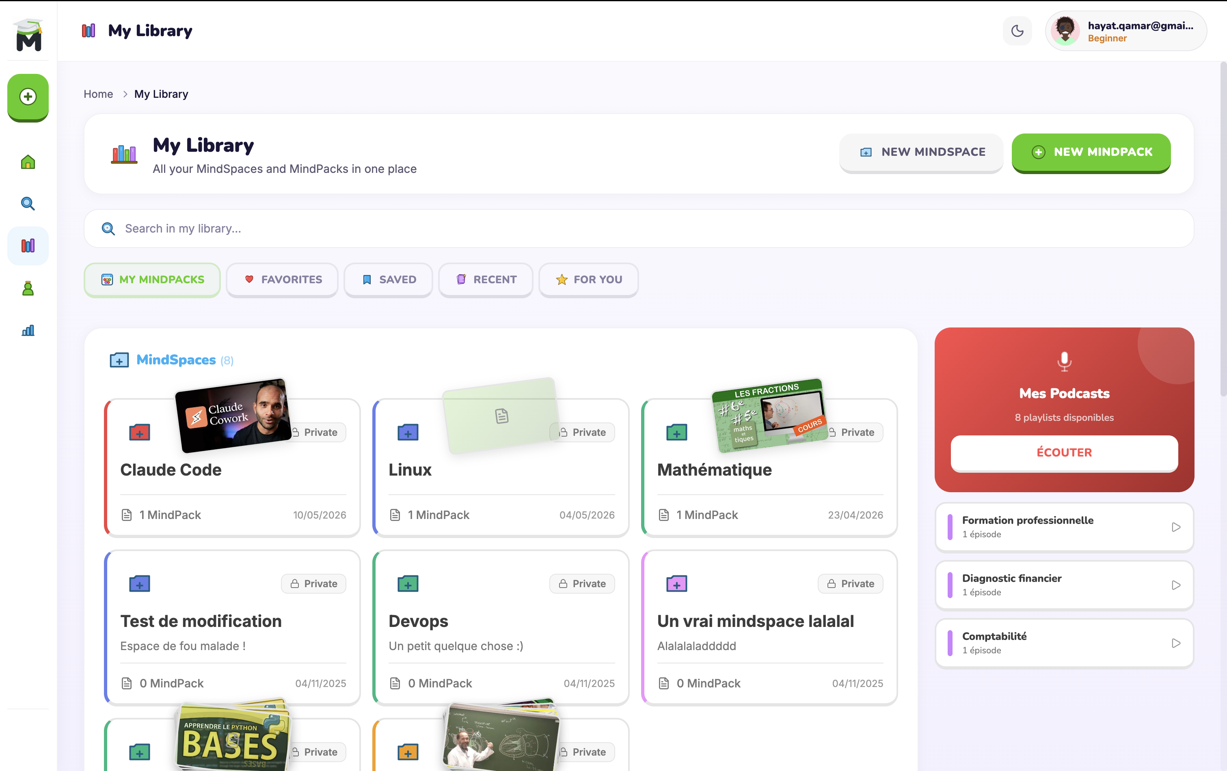Toggle dark mode with the moon icon
This screenshot has height=771, width=1227.
tap(1017, 31)
